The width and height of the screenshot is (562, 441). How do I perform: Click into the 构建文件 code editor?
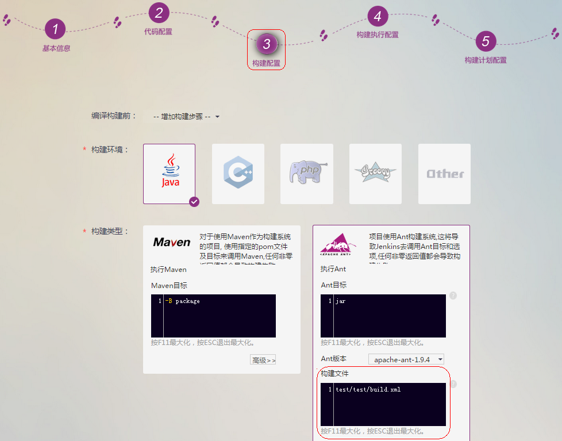(x=383, y=404)
